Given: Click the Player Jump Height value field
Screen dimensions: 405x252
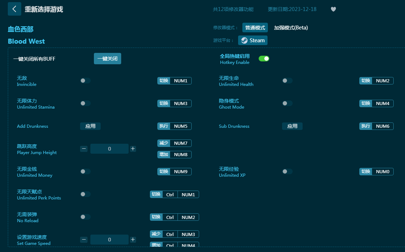Looking at the screenshot, I should pos(109,149).
